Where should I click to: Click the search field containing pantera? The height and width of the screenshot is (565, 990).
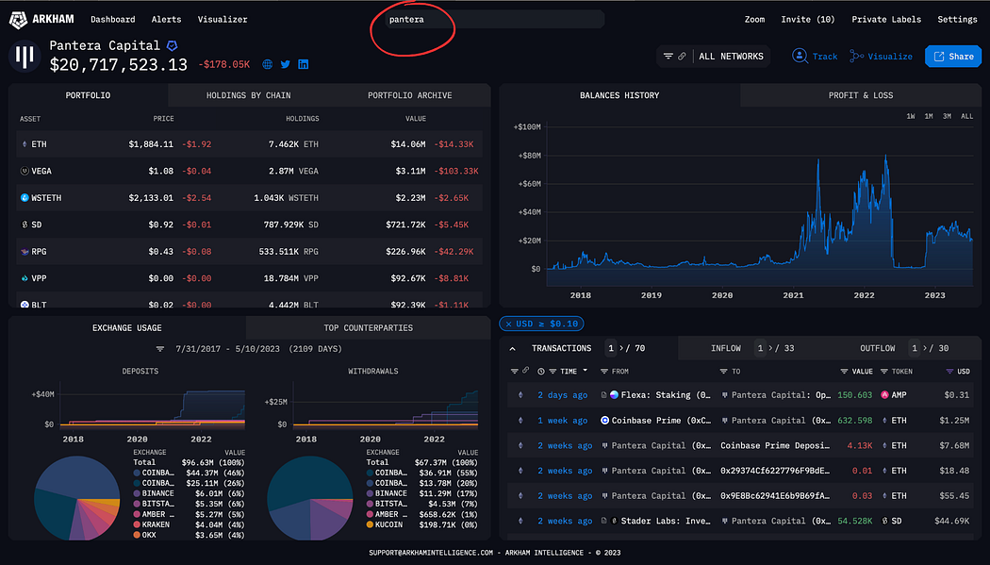pos(494,20)
